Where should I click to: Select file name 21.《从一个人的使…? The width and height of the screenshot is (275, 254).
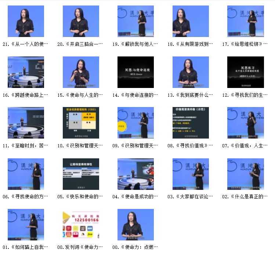click(x=25, y=44)
